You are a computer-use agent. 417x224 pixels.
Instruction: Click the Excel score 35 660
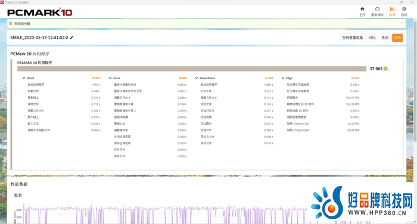tap(182, 78)
